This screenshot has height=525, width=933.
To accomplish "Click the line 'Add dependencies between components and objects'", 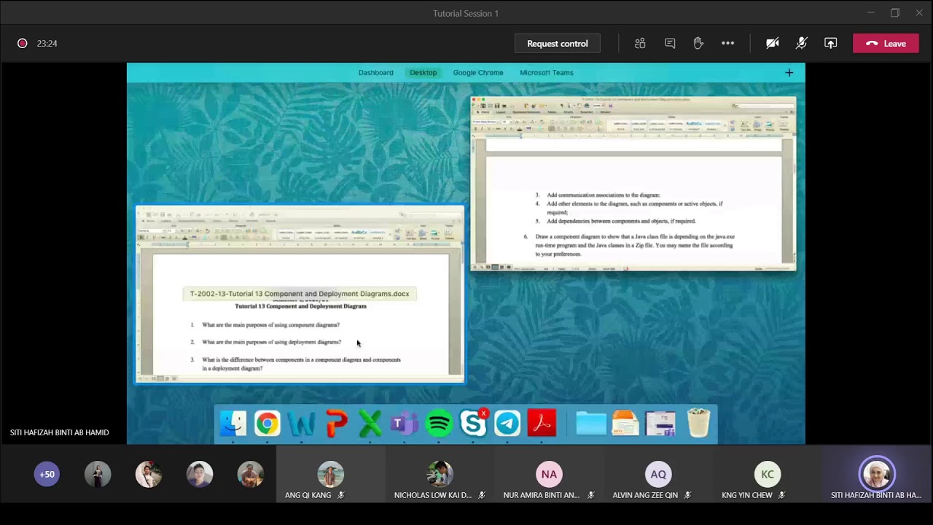I will pos(621,221).
